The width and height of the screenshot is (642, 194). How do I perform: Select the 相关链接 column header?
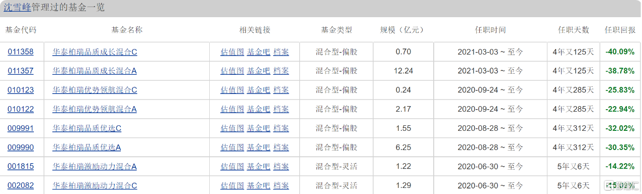(x=255, y=30)
